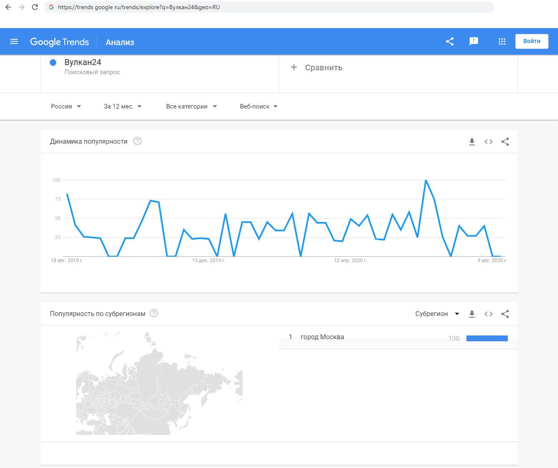
Task: Download the subregion popularity data
Action: pos(472,314)
